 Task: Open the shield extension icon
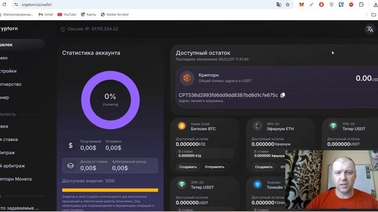click(331, 5)
